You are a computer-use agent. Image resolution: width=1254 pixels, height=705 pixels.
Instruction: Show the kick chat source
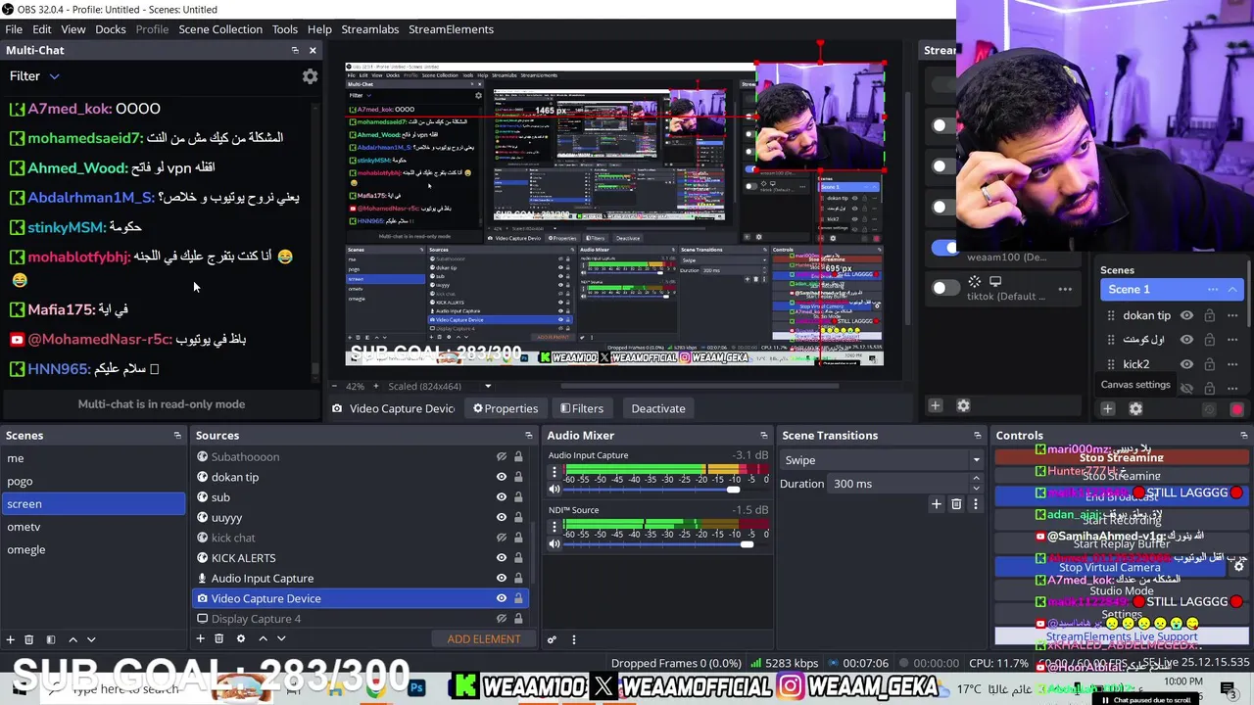pos(502,538)
